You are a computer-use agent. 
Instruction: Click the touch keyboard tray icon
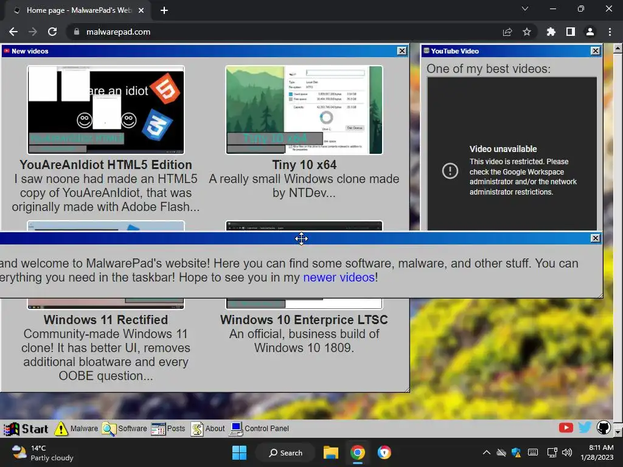[x=533, y=452]
